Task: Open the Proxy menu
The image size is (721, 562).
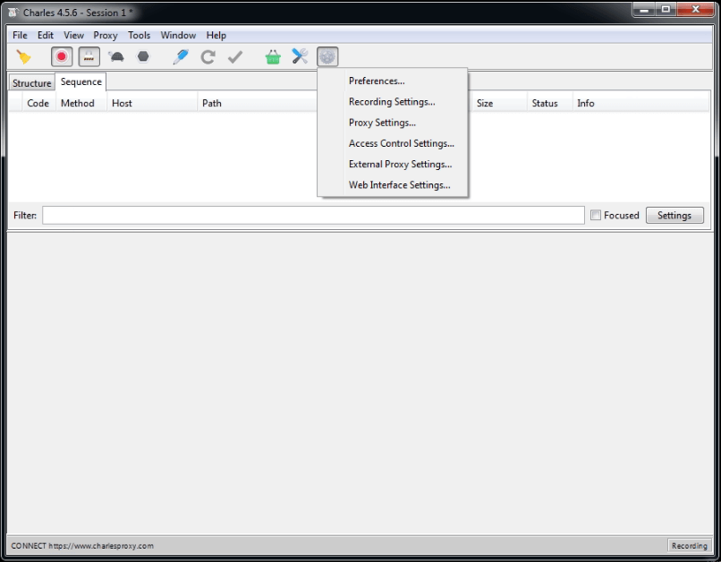Action: tap(106, 36)
